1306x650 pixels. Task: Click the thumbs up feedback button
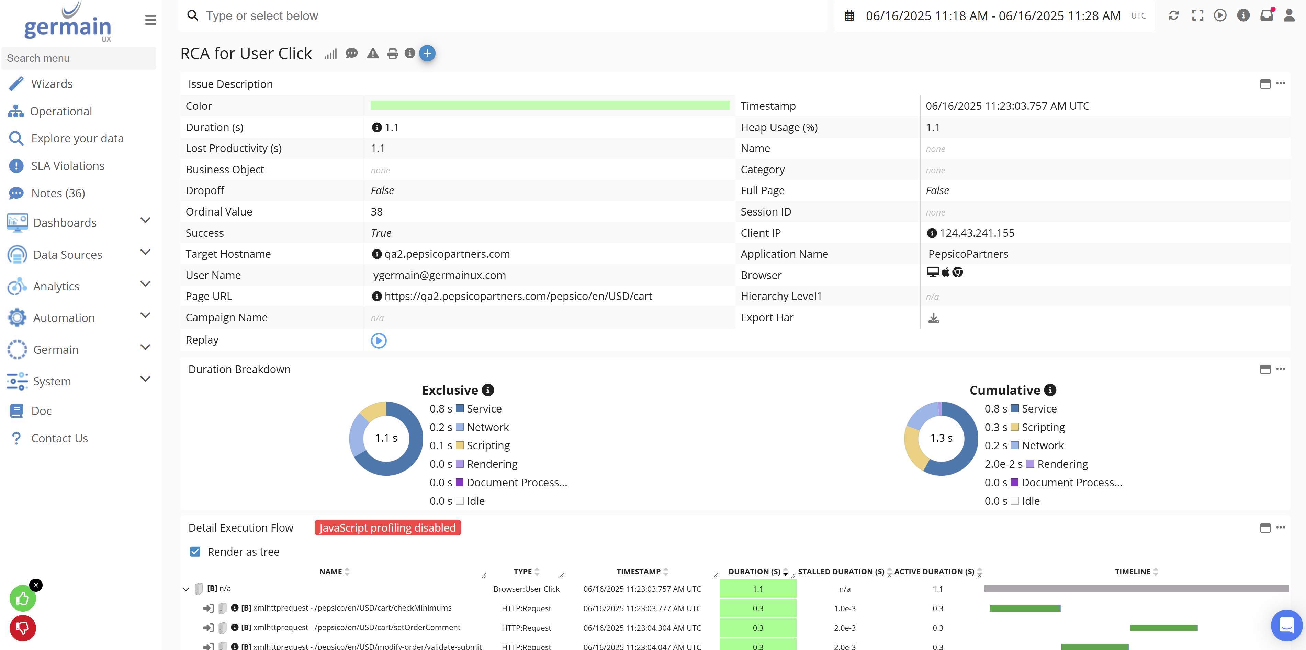click(x=23, y=599)
